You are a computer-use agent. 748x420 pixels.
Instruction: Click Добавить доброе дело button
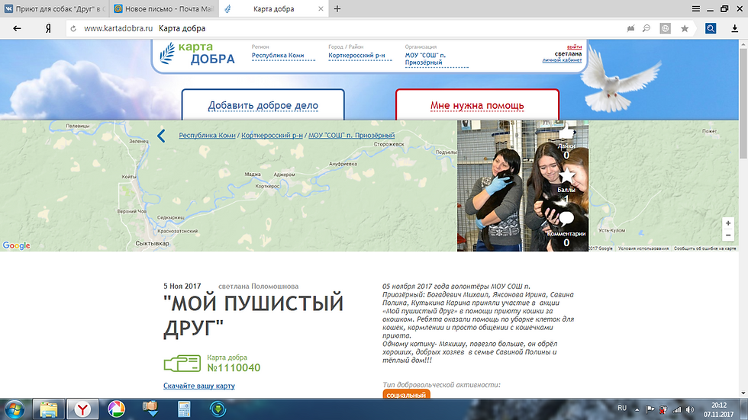(263, 104)
